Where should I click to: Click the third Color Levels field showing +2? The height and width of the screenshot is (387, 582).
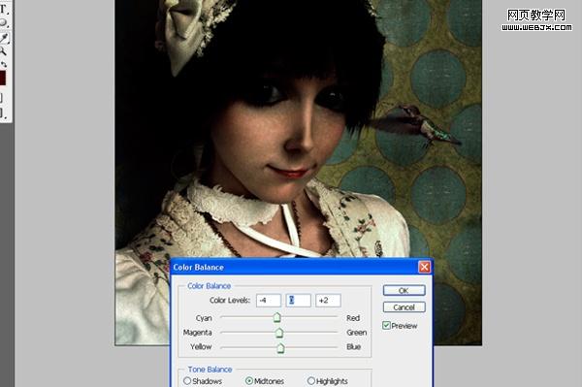click(x=328, y=300)
